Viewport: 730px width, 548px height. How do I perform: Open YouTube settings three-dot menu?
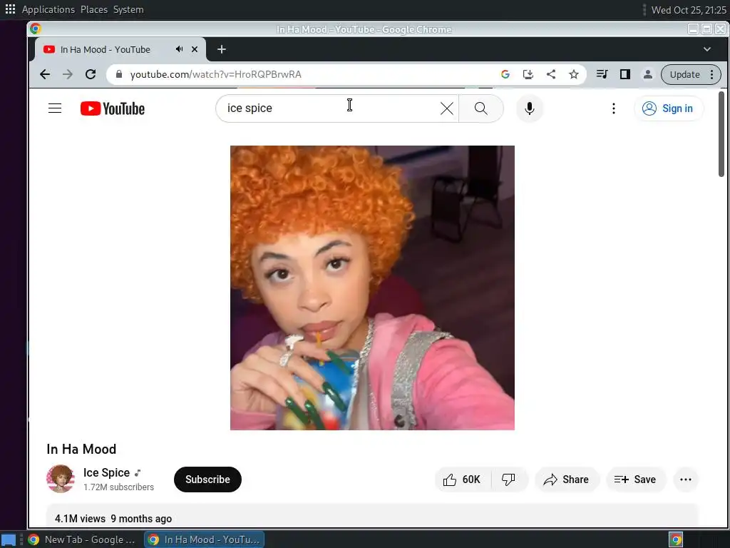(x=614, y=108)
